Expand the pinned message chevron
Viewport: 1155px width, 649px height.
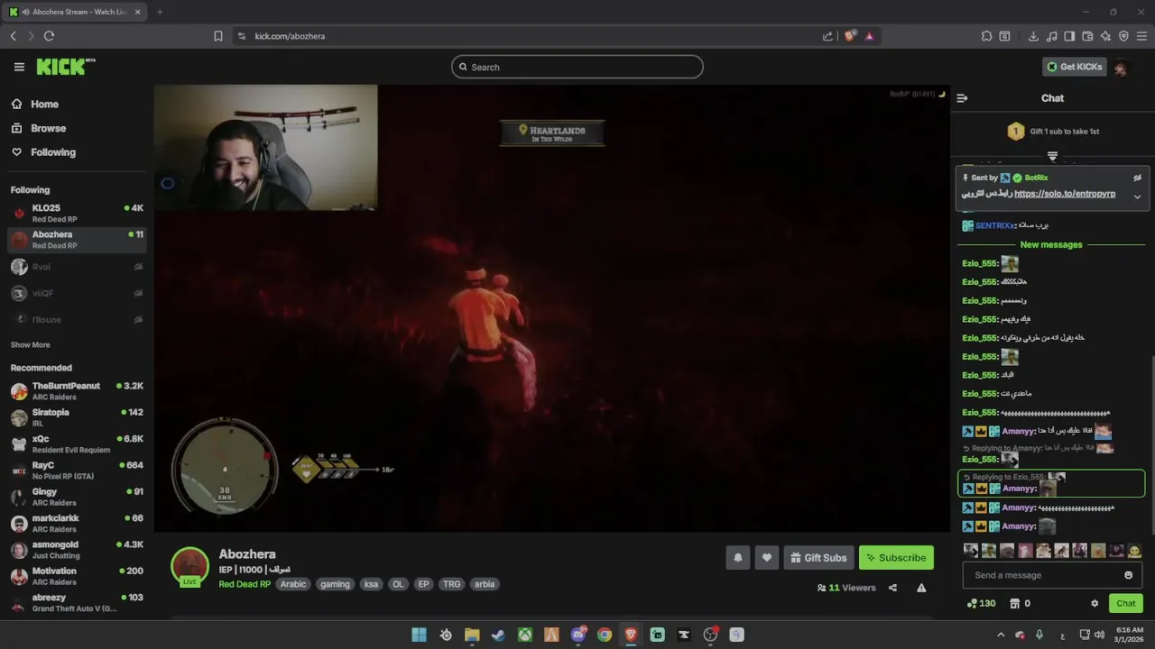(1137, 197)
